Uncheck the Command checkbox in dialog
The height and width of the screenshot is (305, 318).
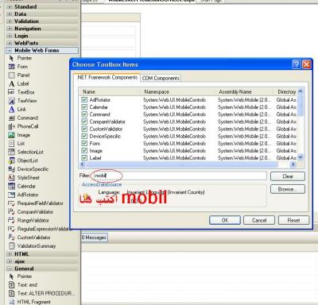[x=84, y=114]
